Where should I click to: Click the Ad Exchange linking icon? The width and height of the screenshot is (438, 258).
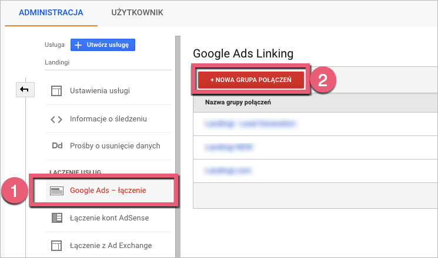(56, 245)
